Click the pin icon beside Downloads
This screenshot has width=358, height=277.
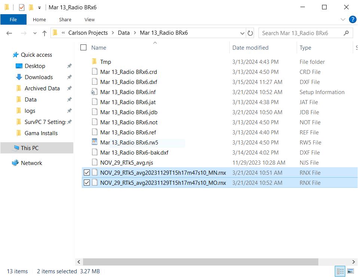point(70,77)
